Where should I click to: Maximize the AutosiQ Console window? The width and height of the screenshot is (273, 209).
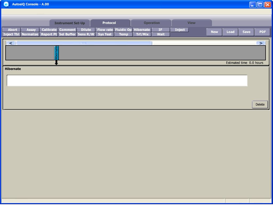(260, 5)
